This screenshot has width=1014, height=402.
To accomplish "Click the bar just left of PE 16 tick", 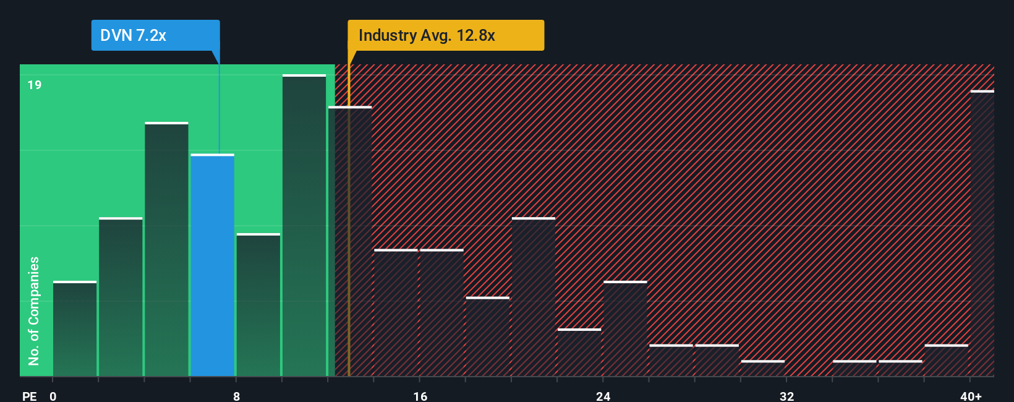I will tap(396, 312).
